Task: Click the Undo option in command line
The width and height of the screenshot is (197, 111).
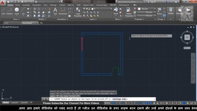Action: click(x=124, y=99)
